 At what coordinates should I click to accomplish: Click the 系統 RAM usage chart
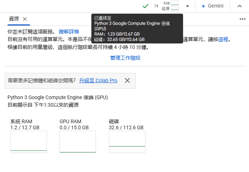coord(29,142)
